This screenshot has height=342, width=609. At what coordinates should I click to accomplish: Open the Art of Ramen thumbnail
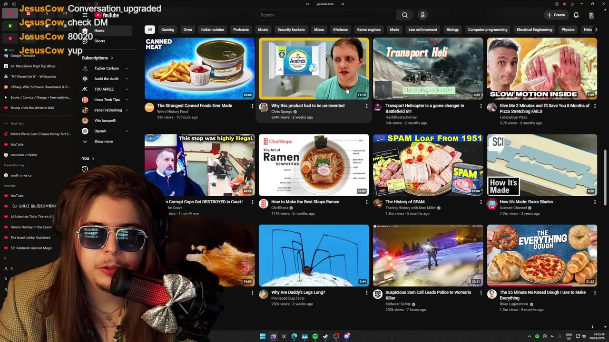coord(314,165)
